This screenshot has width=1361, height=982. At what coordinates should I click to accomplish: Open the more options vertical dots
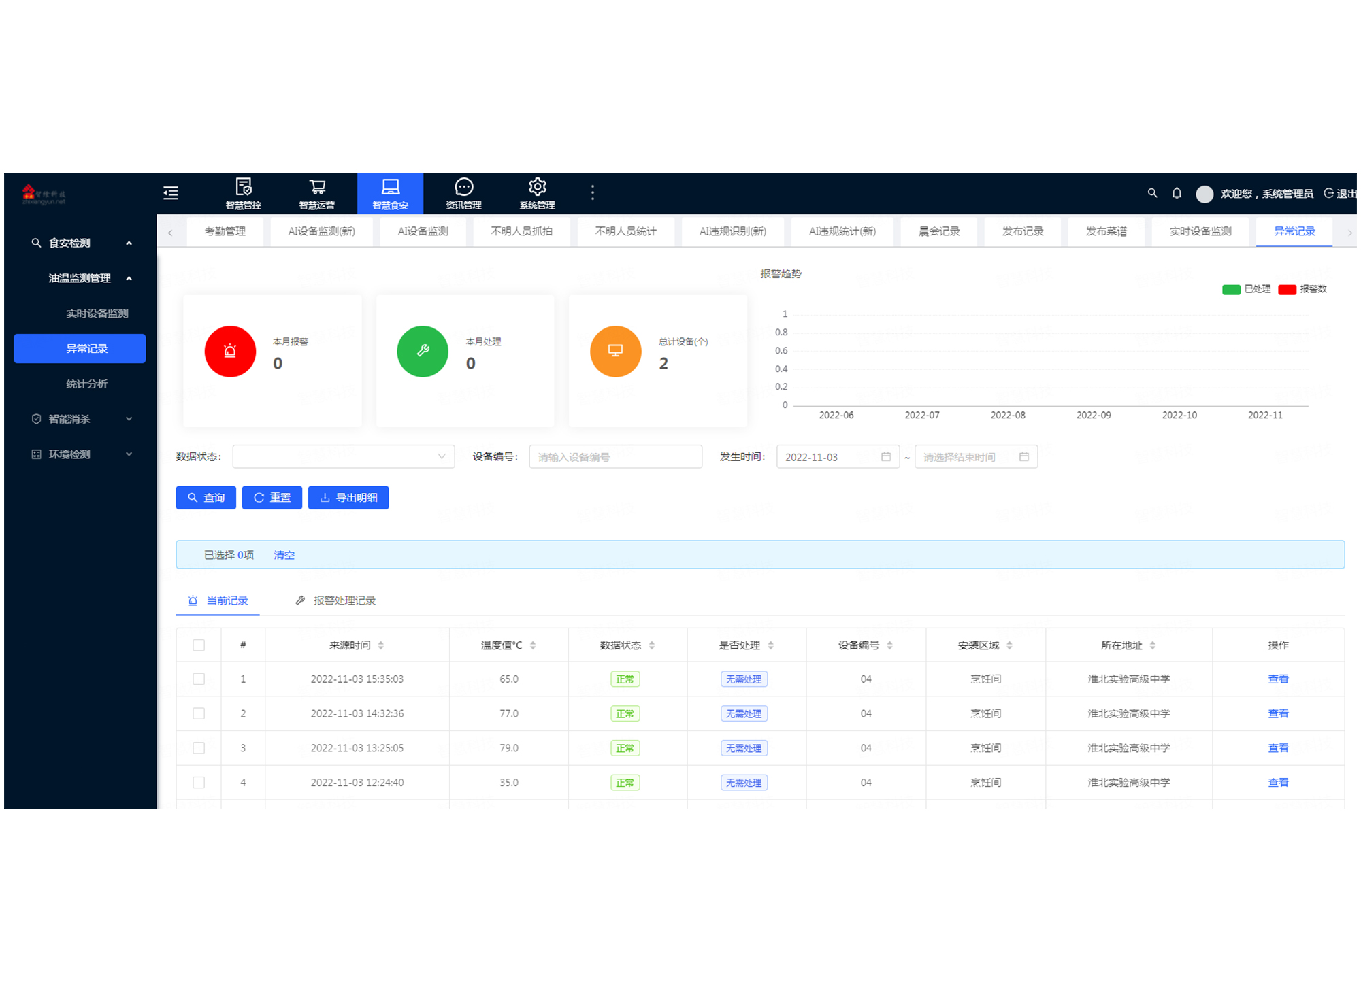click(x=593, y=192)
